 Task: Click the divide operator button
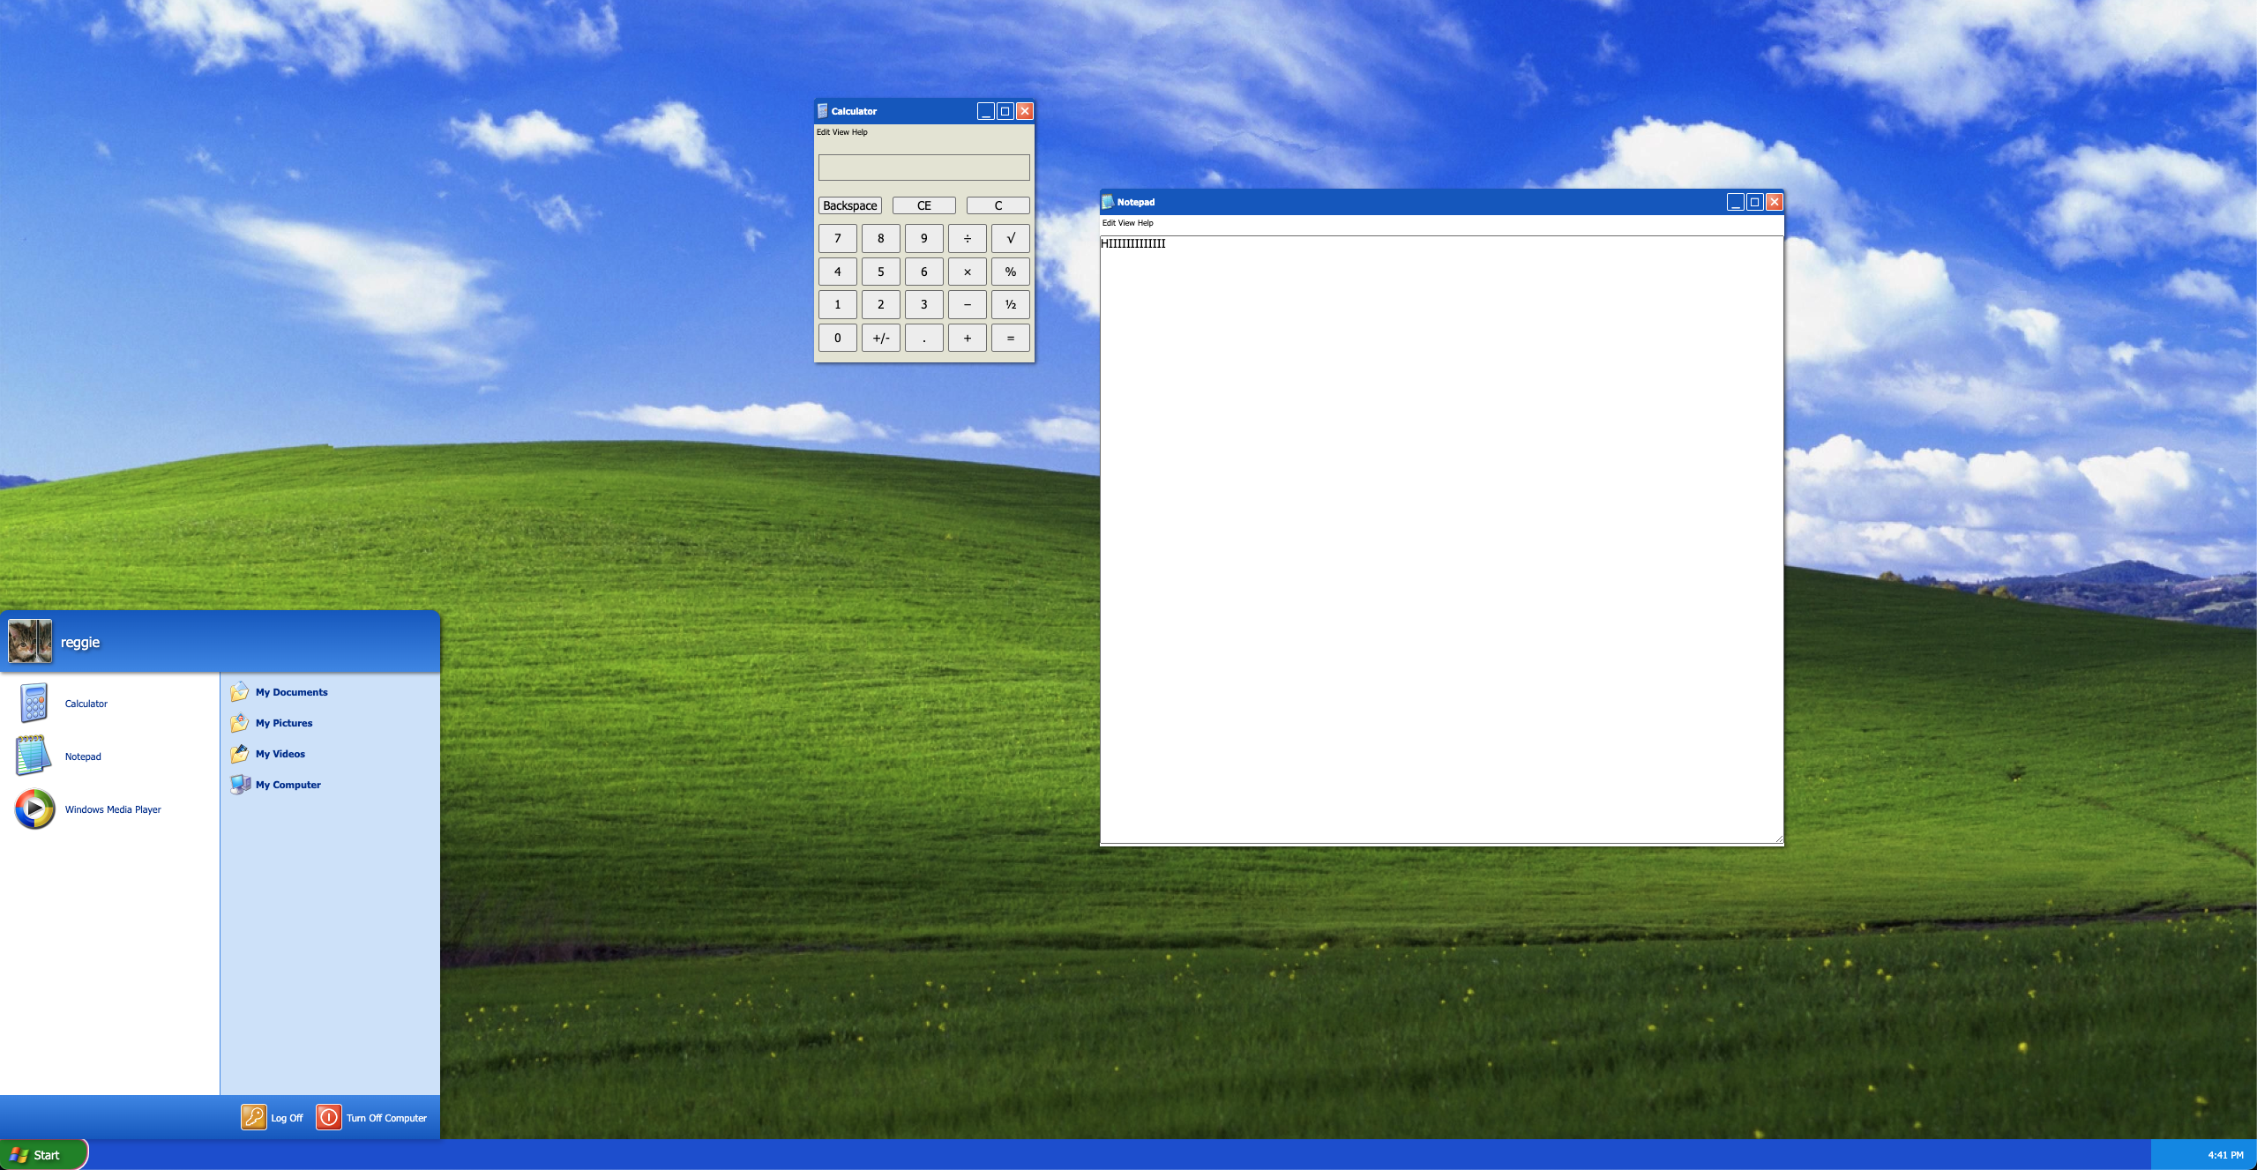click(x=968, y=238)
